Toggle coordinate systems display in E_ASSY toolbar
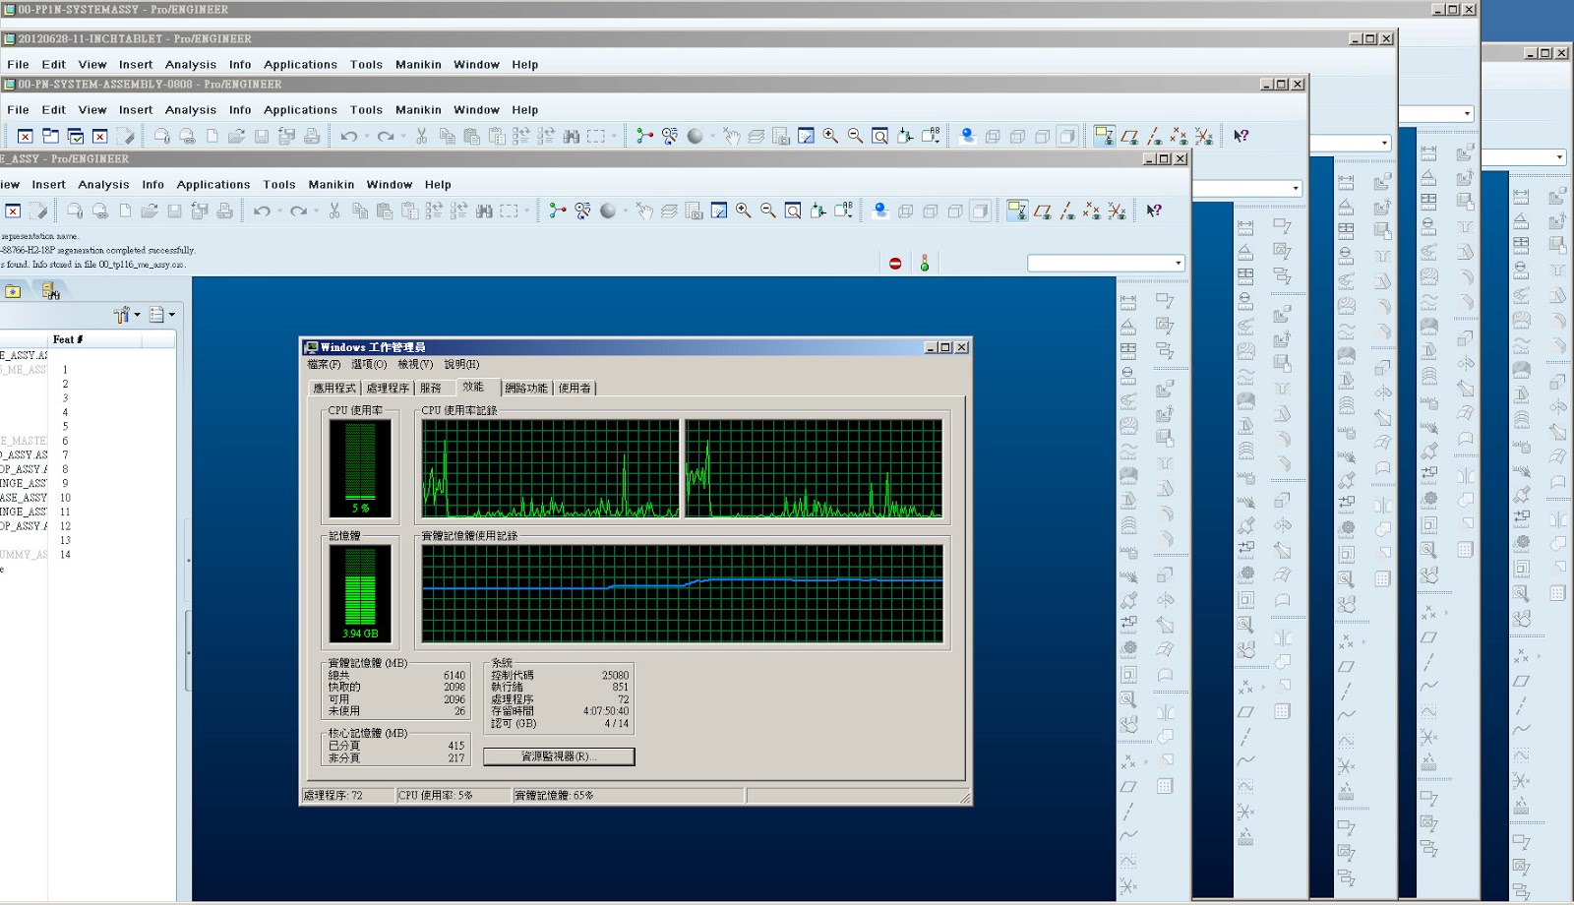The image size is (1574, 905). (x=1117, y=211)
